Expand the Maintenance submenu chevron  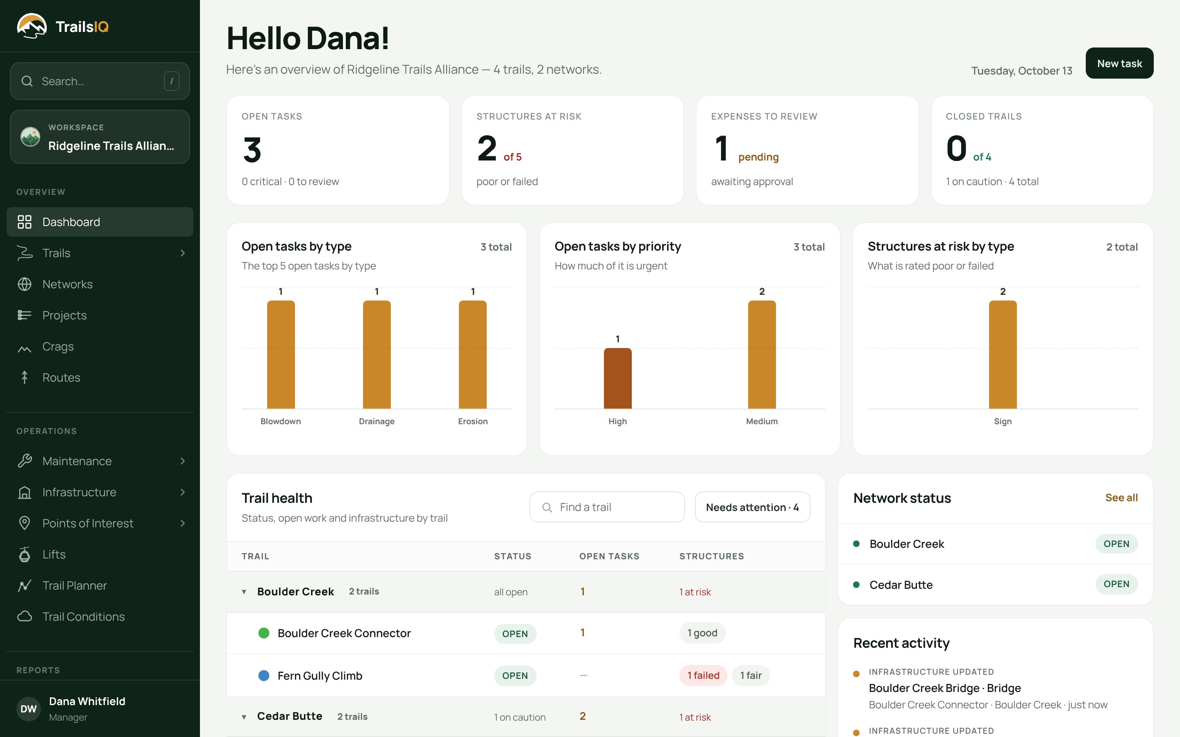(182, 461)
